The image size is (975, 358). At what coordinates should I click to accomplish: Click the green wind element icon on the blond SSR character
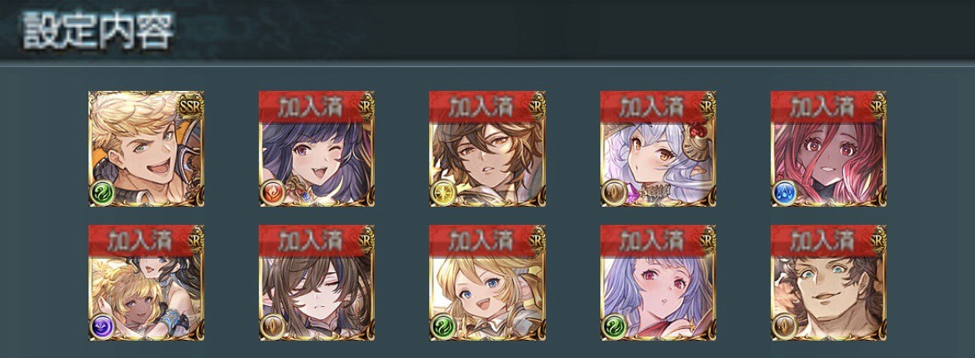(102, 194)
